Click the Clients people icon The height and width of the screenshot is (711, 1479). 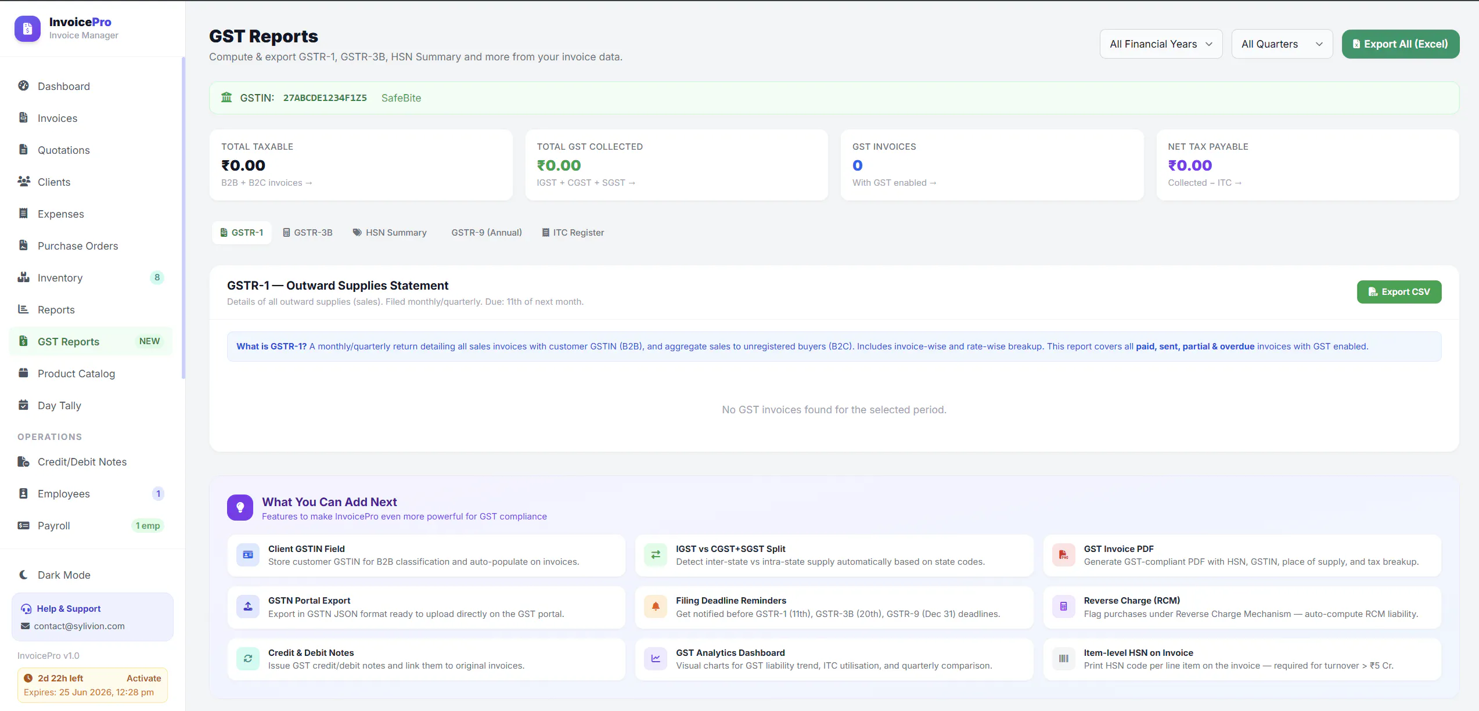[24, 182]
